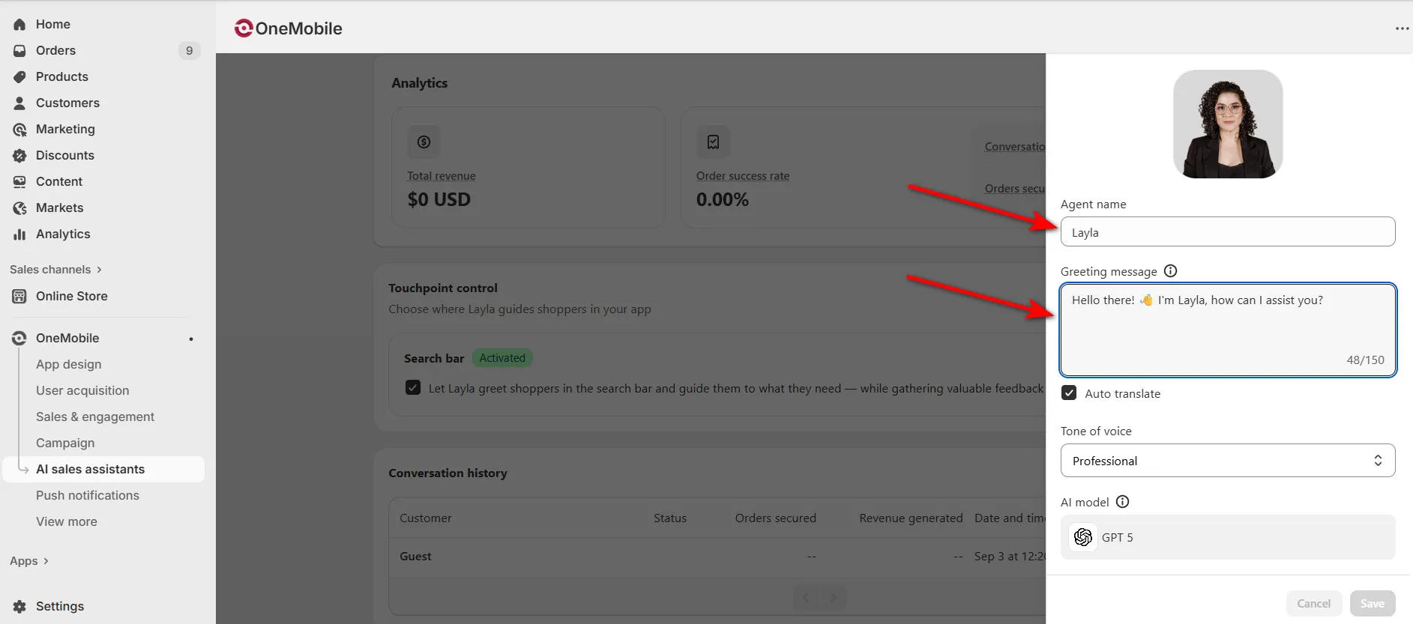Open Push notifications in the OneMobile menu
1413x624 pixels.
(88, 495)
